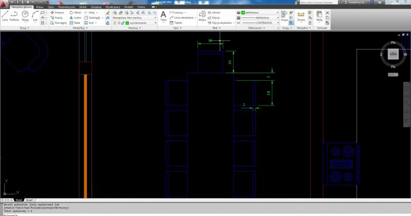Toggle the light bulb layer on/off icon

click(115, 23)
